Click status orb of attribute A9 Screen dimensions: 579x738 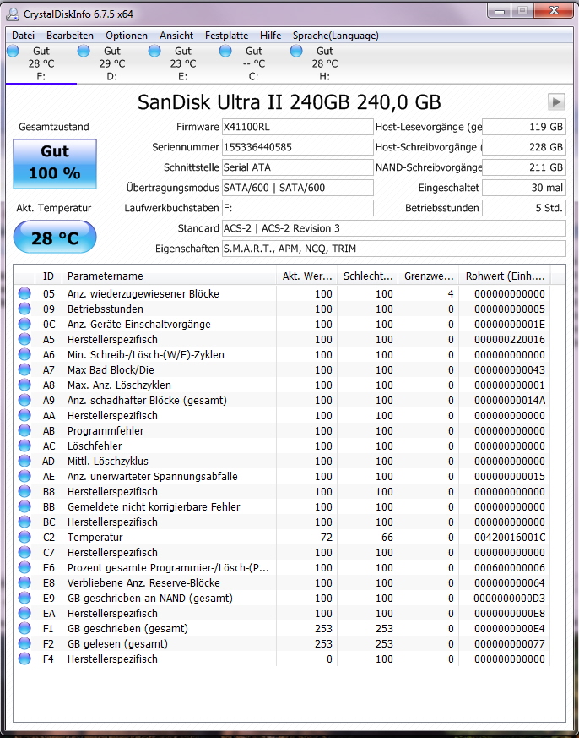(x=24, y=400)
